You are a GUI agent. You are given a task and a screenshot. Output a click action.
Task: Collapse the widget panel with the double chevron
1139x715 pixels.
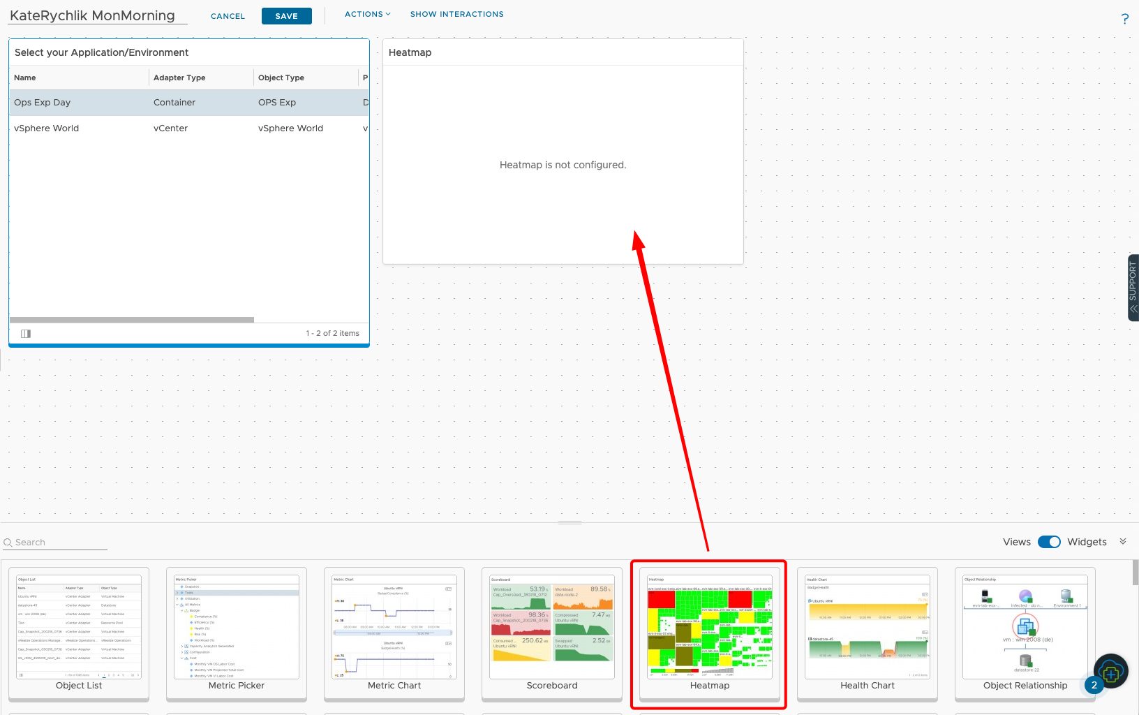point(1122,540)
